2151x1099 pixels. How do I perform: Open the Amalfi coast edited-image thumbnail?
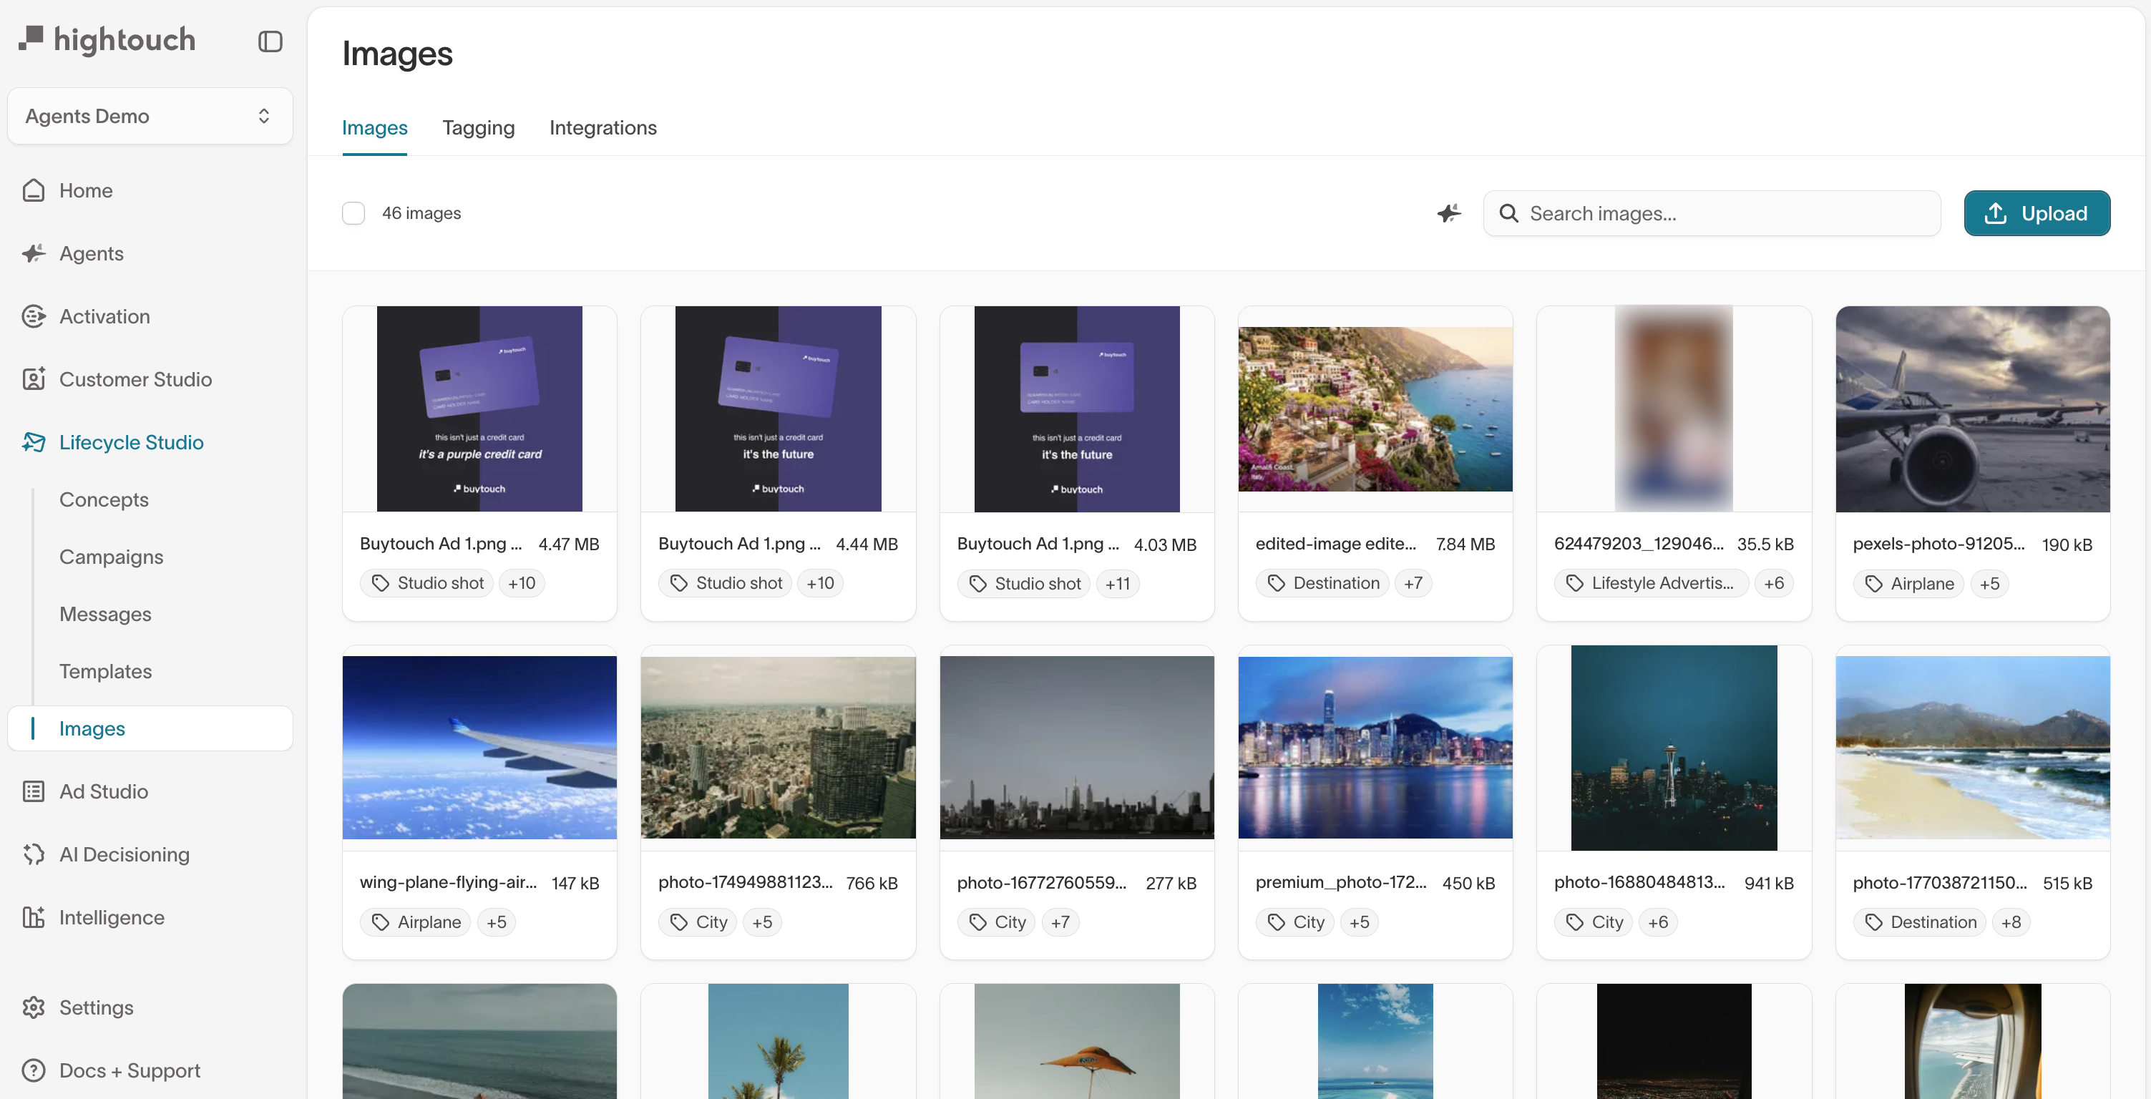pyautogui.click(x=1375, y=409)
